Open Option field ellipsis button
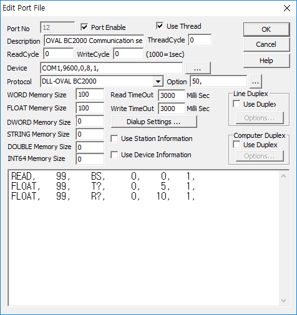The height and width of the screenshot is (315, 297). (x=256, y=81)
